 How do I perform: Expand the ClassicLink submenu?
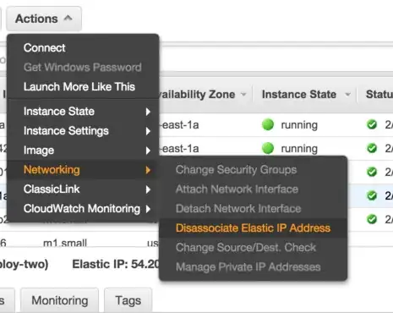pyautogui.click(x=83, y=189)
